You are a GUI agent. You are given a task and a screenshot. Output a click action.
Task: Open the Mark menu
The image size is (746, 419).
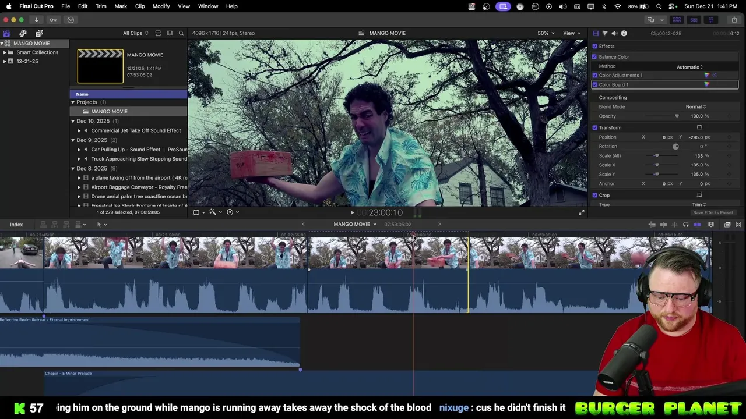[x=121, y=6]
